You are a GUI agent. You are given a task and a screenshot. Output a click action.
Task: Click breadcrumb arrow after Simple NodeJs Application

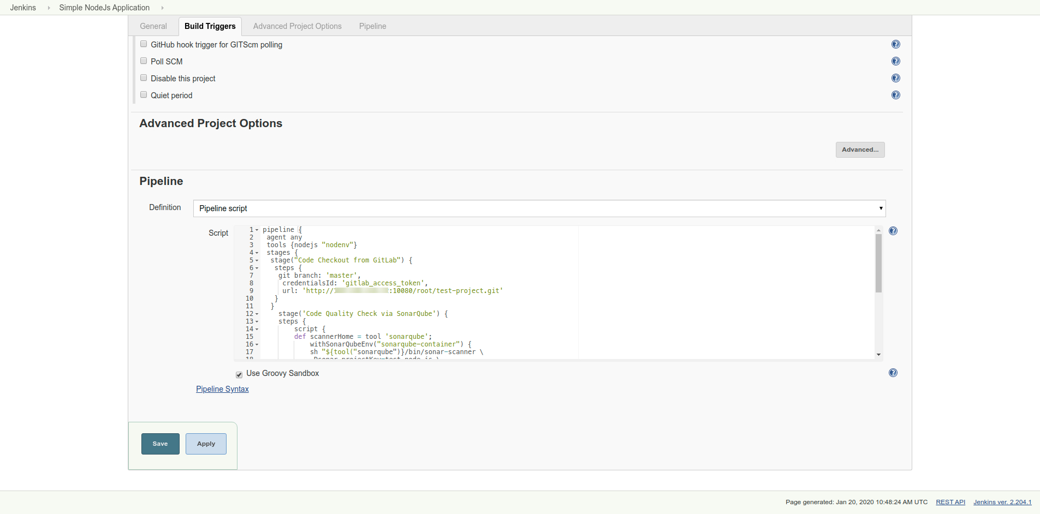(x=162, y=8)
